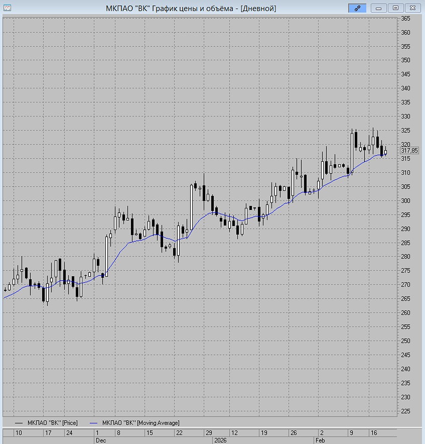Click the 270 price axis label
Image resolution: width=425 pixels, height=444 pixels.
405,285
